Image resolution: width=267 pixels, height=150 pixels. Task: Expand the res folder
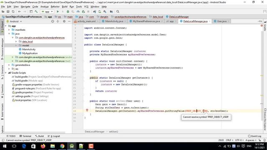(9, 69)
